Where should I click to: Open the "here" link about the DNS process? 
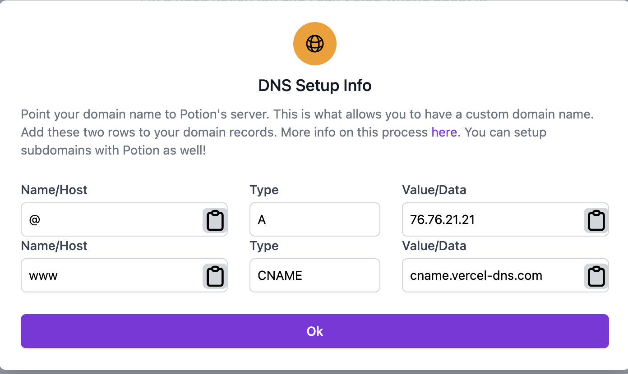[x=444, y=132]
